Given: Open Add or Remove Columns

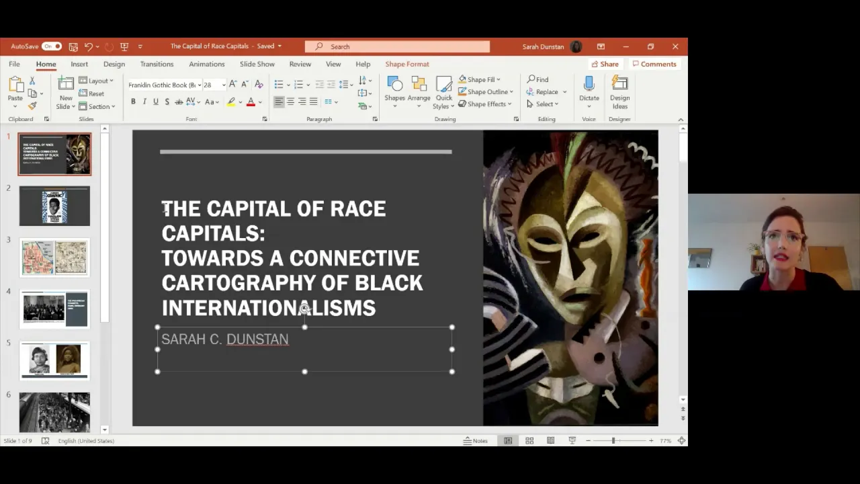Looking at the screenshot, I should pos(331,102).
